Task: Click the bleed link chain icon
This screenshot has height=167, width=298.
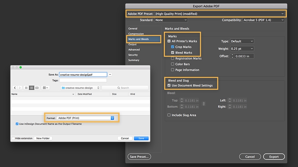Action: [204, 104]
